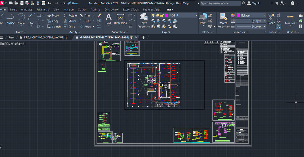Open the Layer Properties manager
The height and width of the screenshot is (157, 304).
144,21
